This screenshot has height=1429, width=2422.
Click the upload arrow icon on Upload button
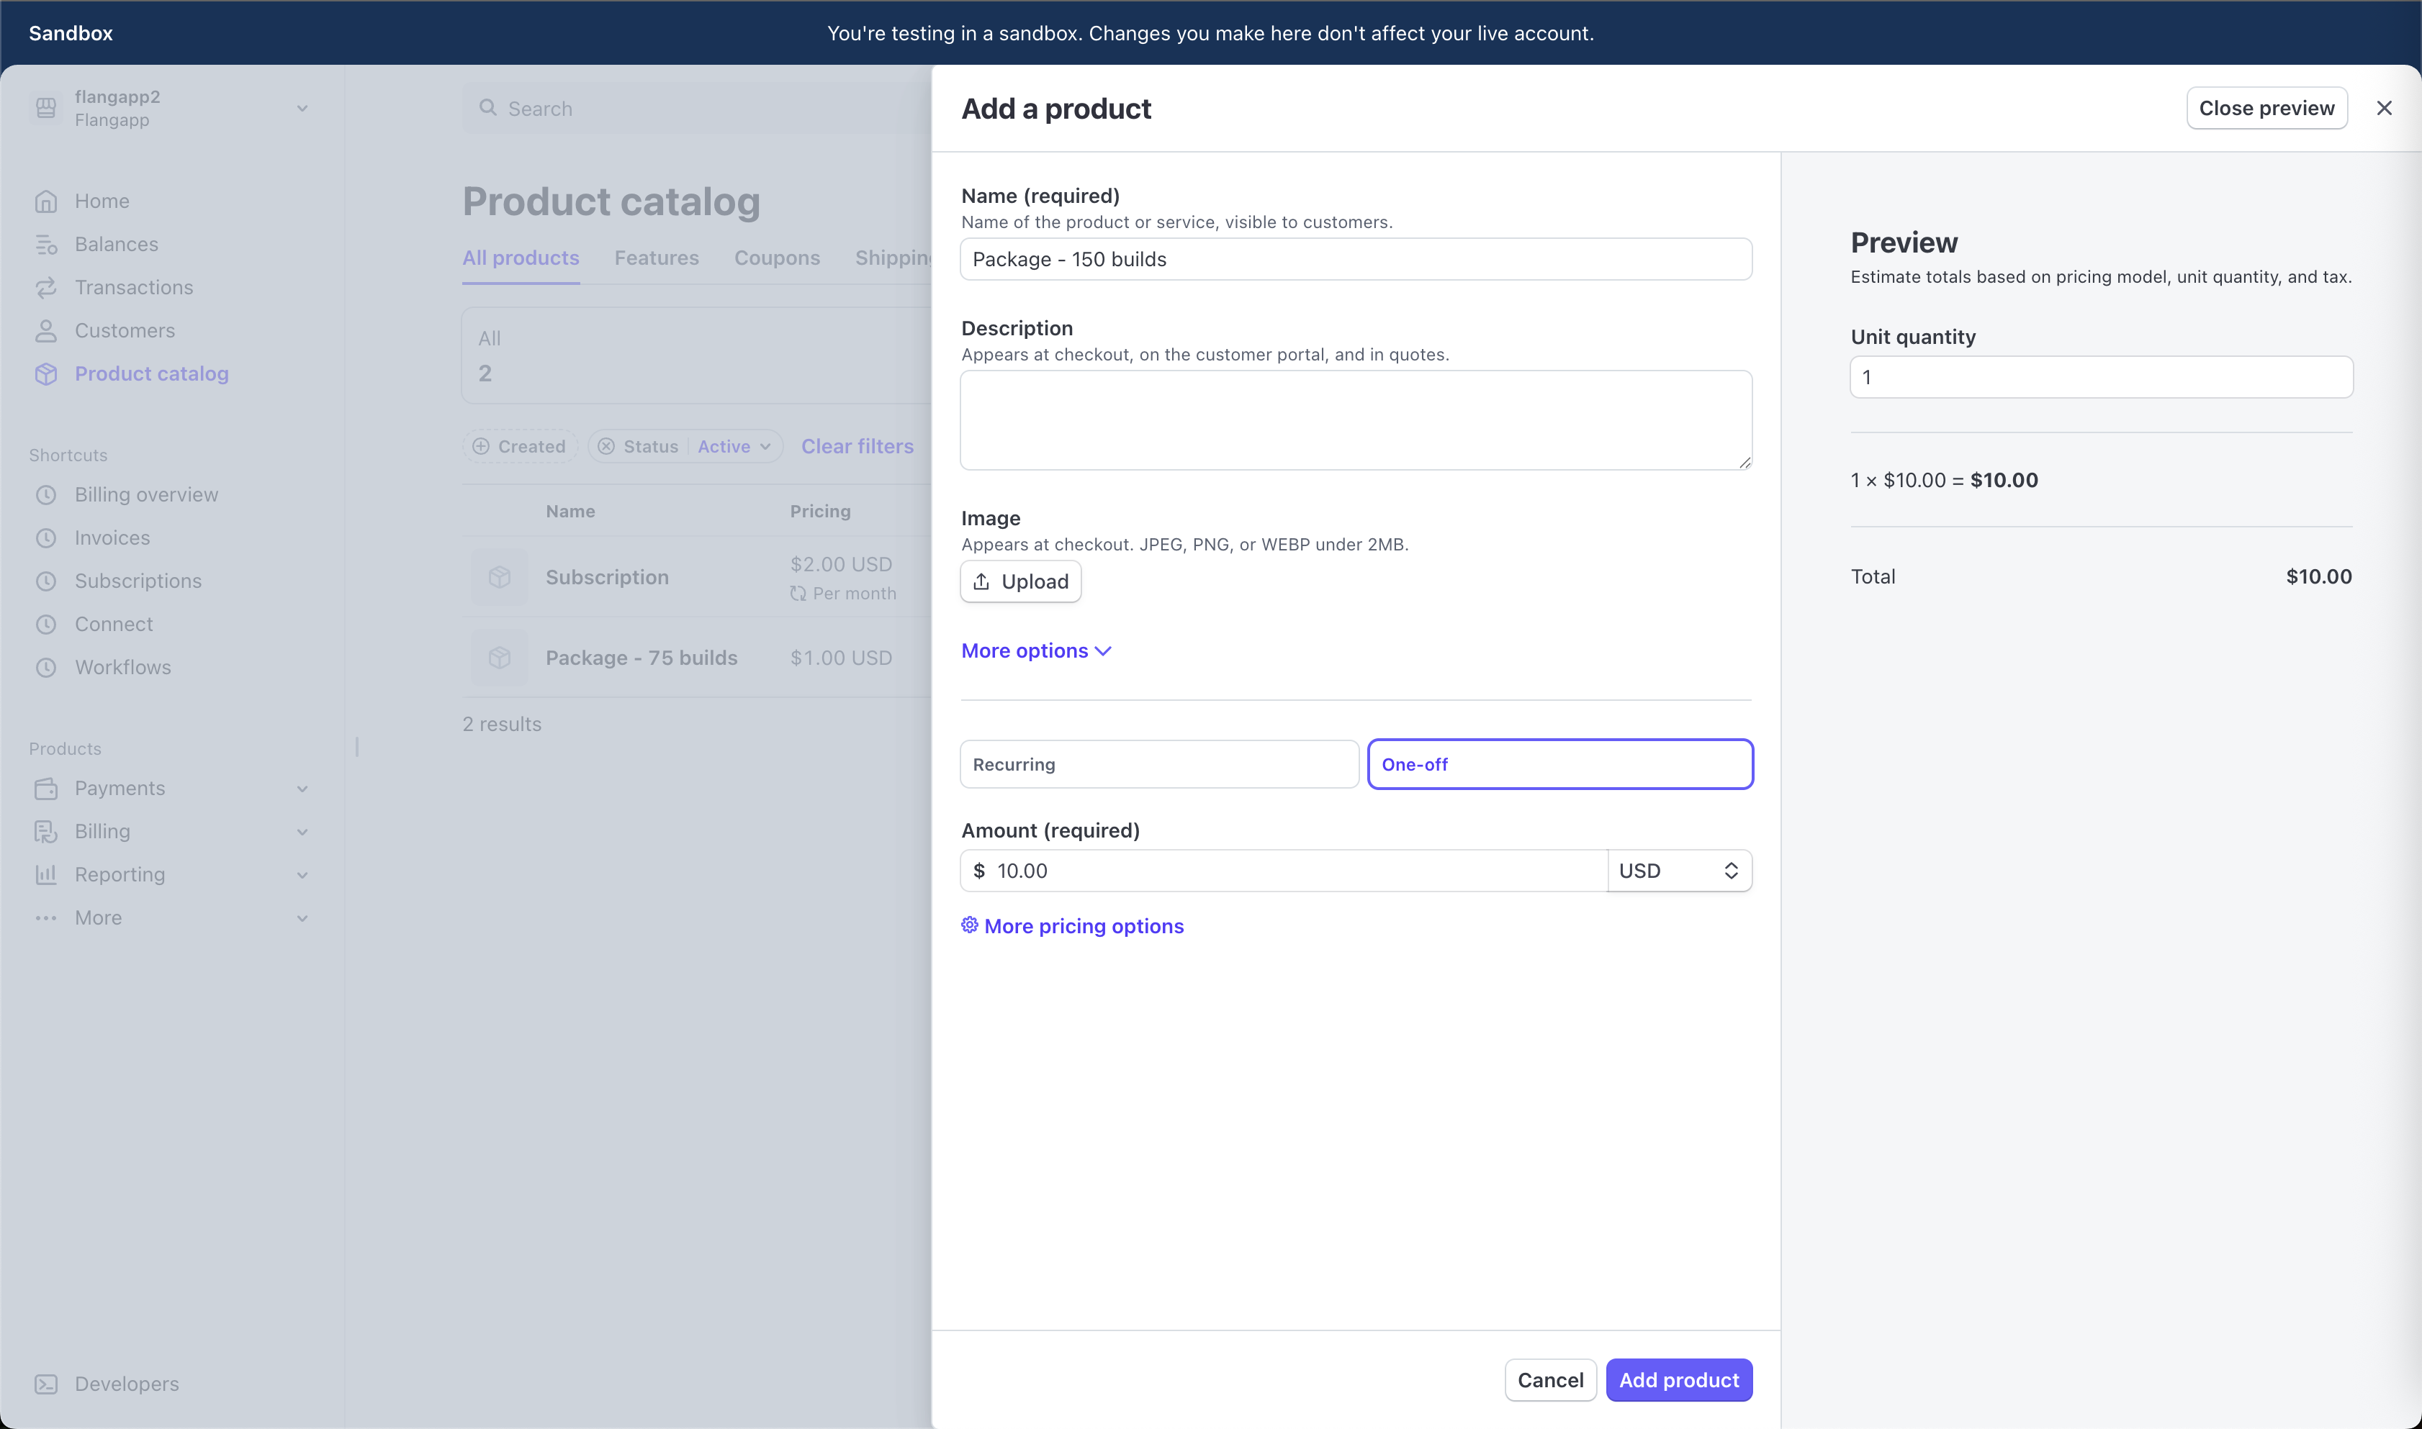click(x=981, y=581)
